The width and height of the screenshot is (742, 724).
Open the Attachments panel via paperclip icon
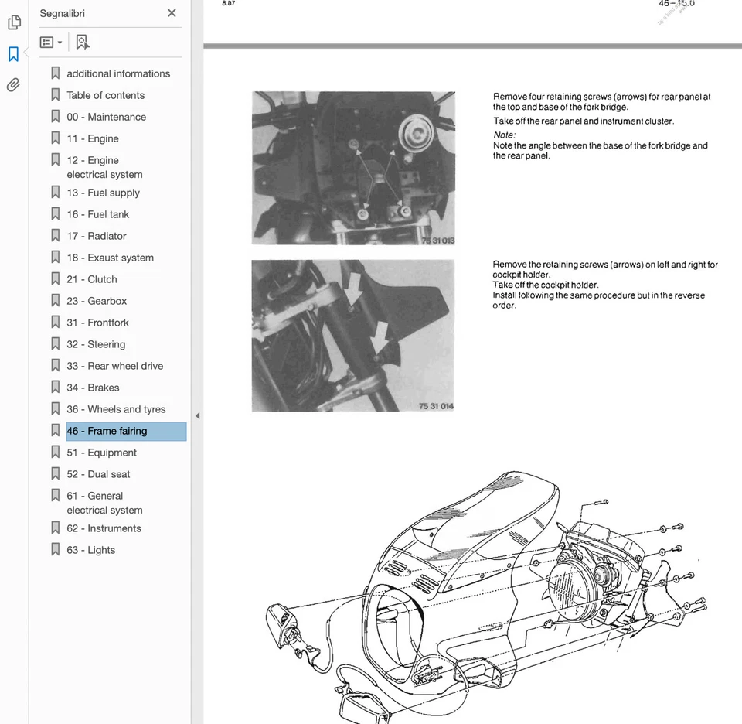(14, 85)
